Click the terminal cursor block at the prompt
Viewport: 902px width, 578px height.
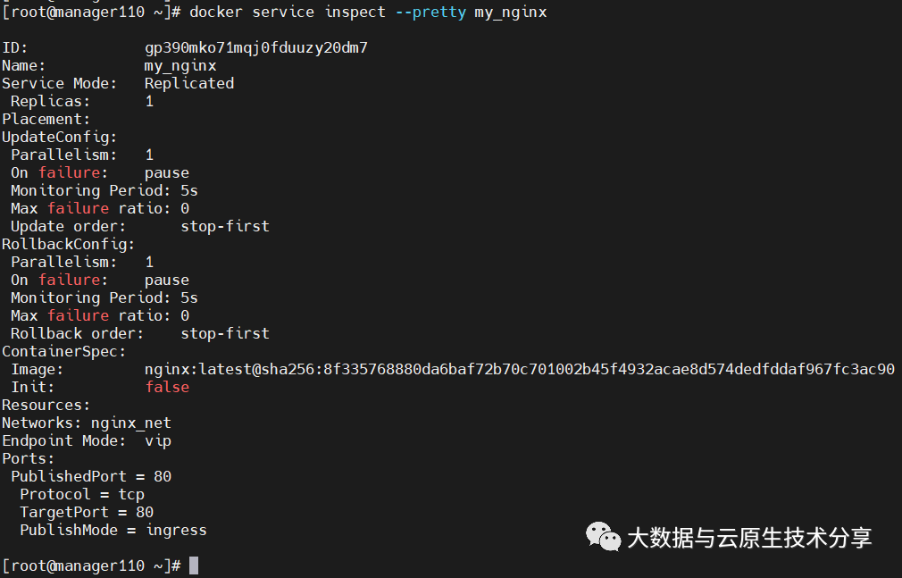(194, 565)
